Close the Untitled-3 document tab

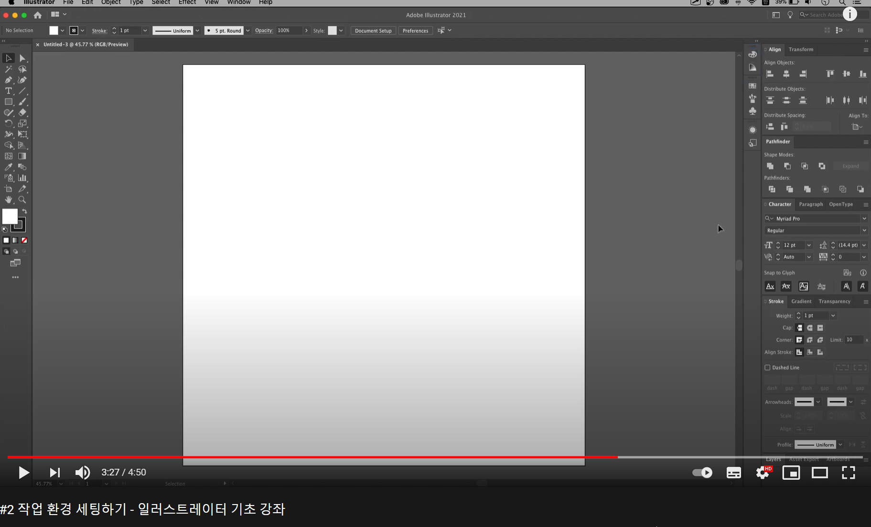coord(38,44)
